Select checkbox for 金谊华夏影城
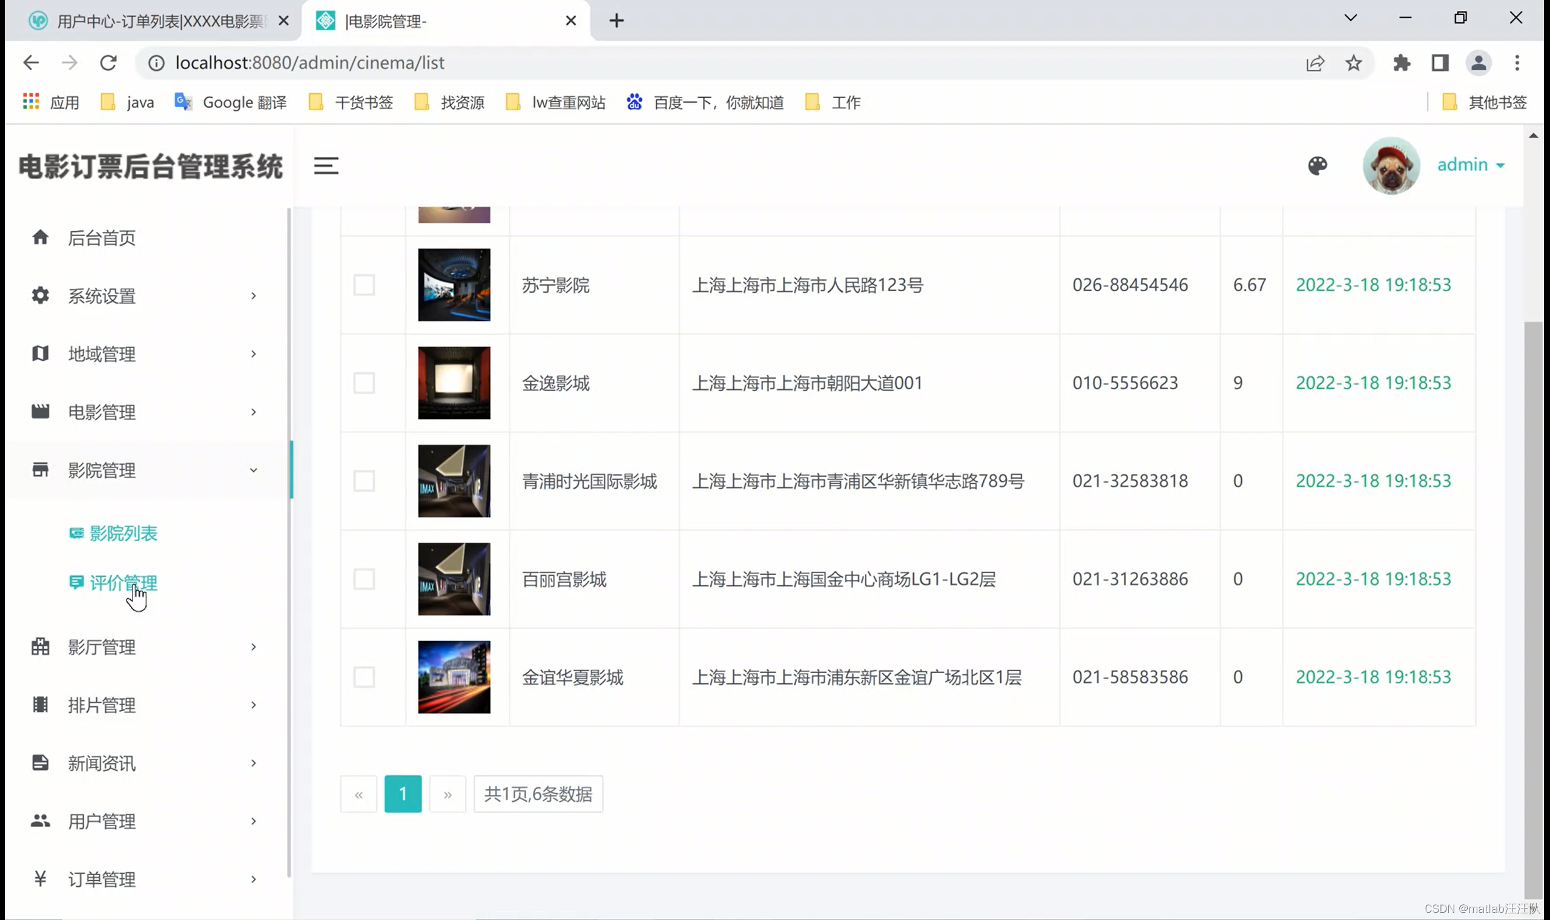 click(x=364, y=677)
